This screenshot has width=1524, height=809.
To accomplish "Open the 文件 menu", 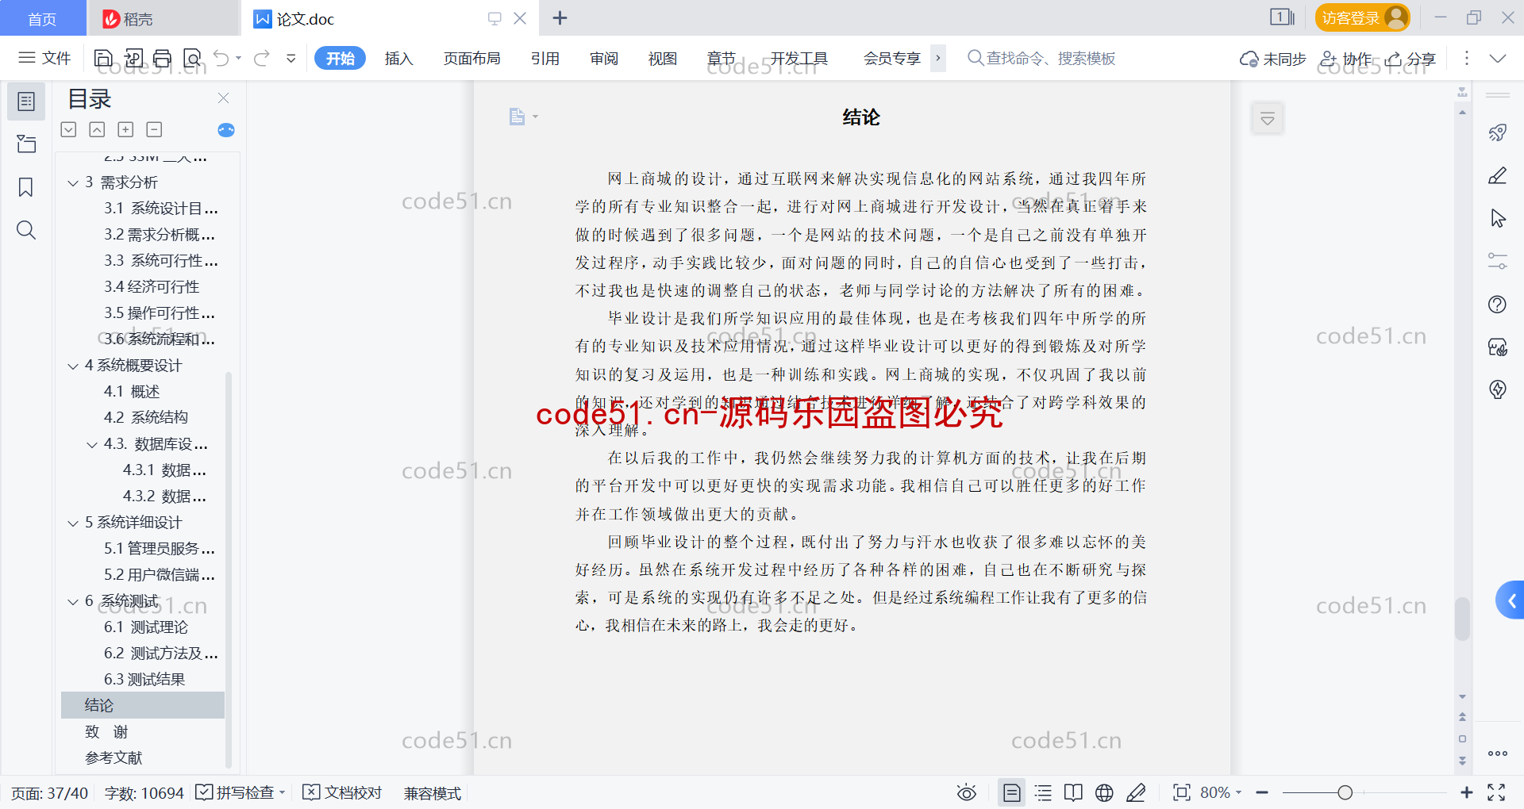I will [45, 58].
